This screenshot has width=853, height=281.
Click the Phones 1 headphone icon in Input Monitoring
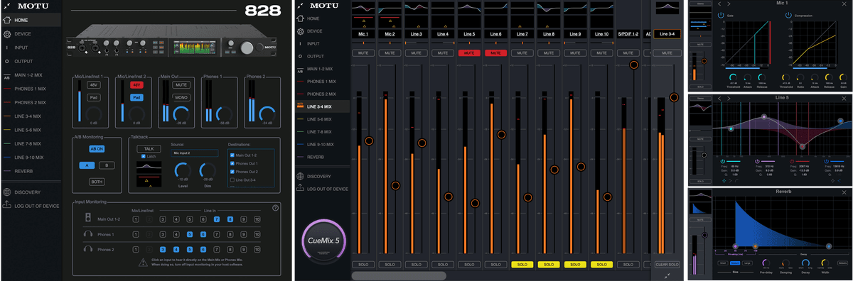coord(88,233)
